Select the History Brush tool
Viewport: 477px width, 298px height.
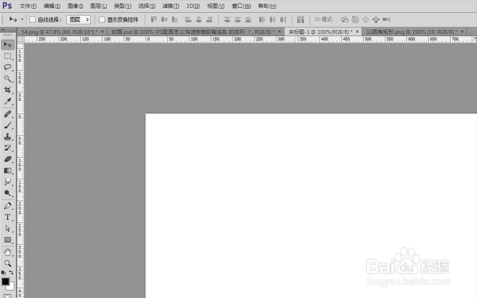(8, 148)
